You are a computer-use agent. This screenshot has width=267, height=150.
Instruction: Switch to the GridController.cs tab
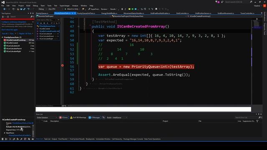(x=182, y=13)
